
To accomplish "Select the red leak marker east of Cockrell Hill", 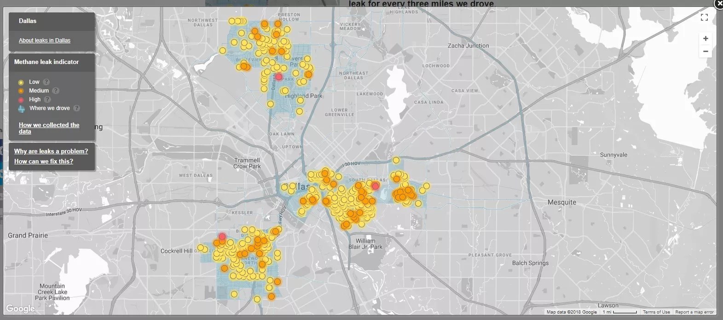I will click(222, 237).
